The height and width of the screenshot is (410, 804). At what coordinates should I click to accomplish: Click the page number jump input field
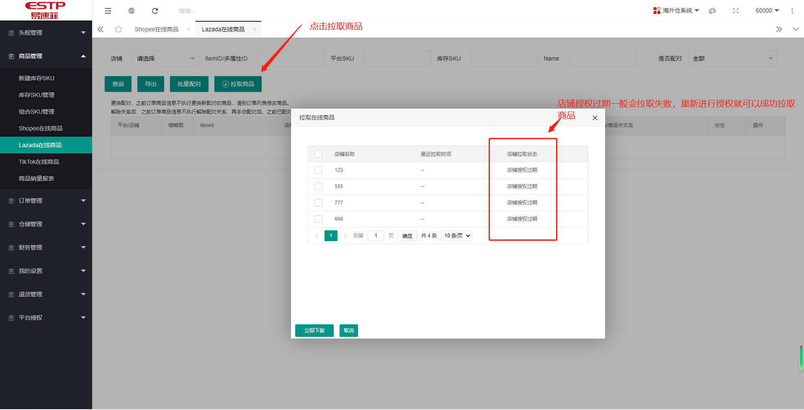pyautogui.click(x=376, y=236)
